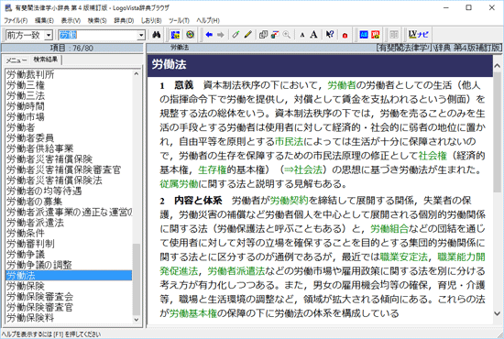Follow the 職業安定法 link
Image resolution: width=504 pixels, height=339 pixels.
(x=404, y=257)
